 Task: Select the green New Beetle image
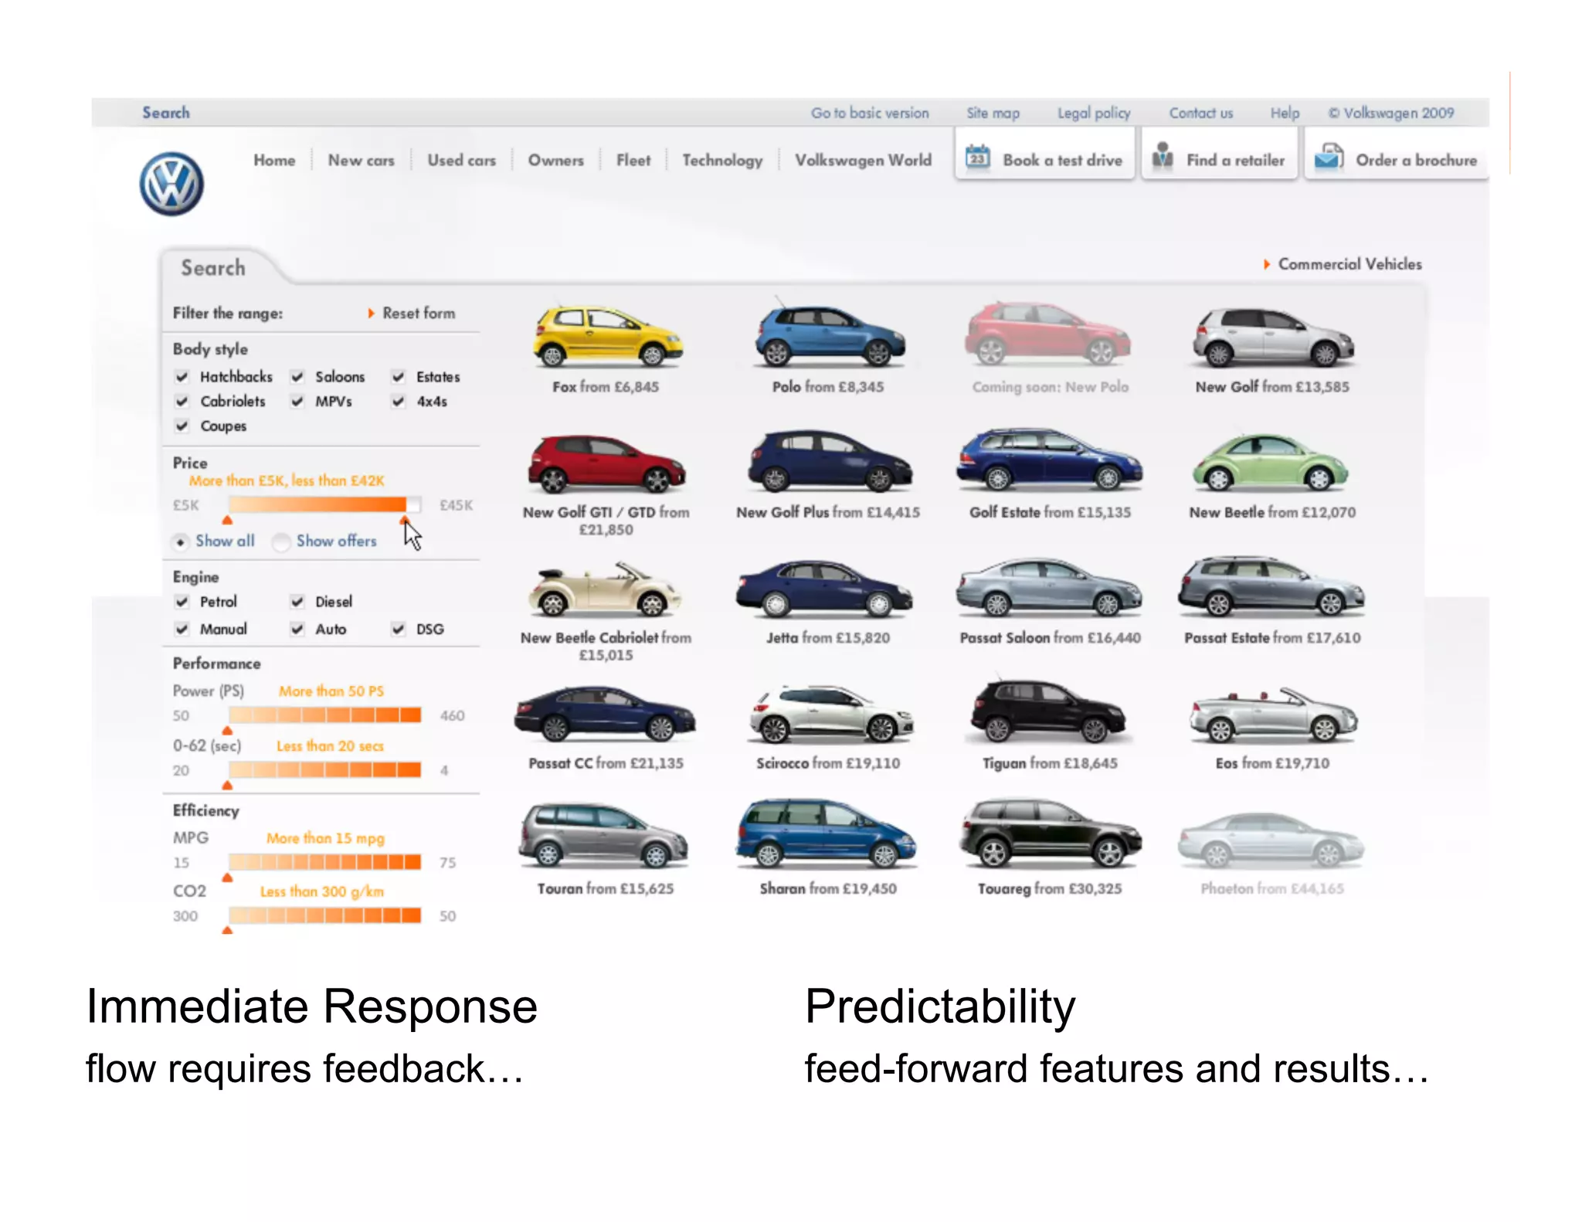point(1271,463)
